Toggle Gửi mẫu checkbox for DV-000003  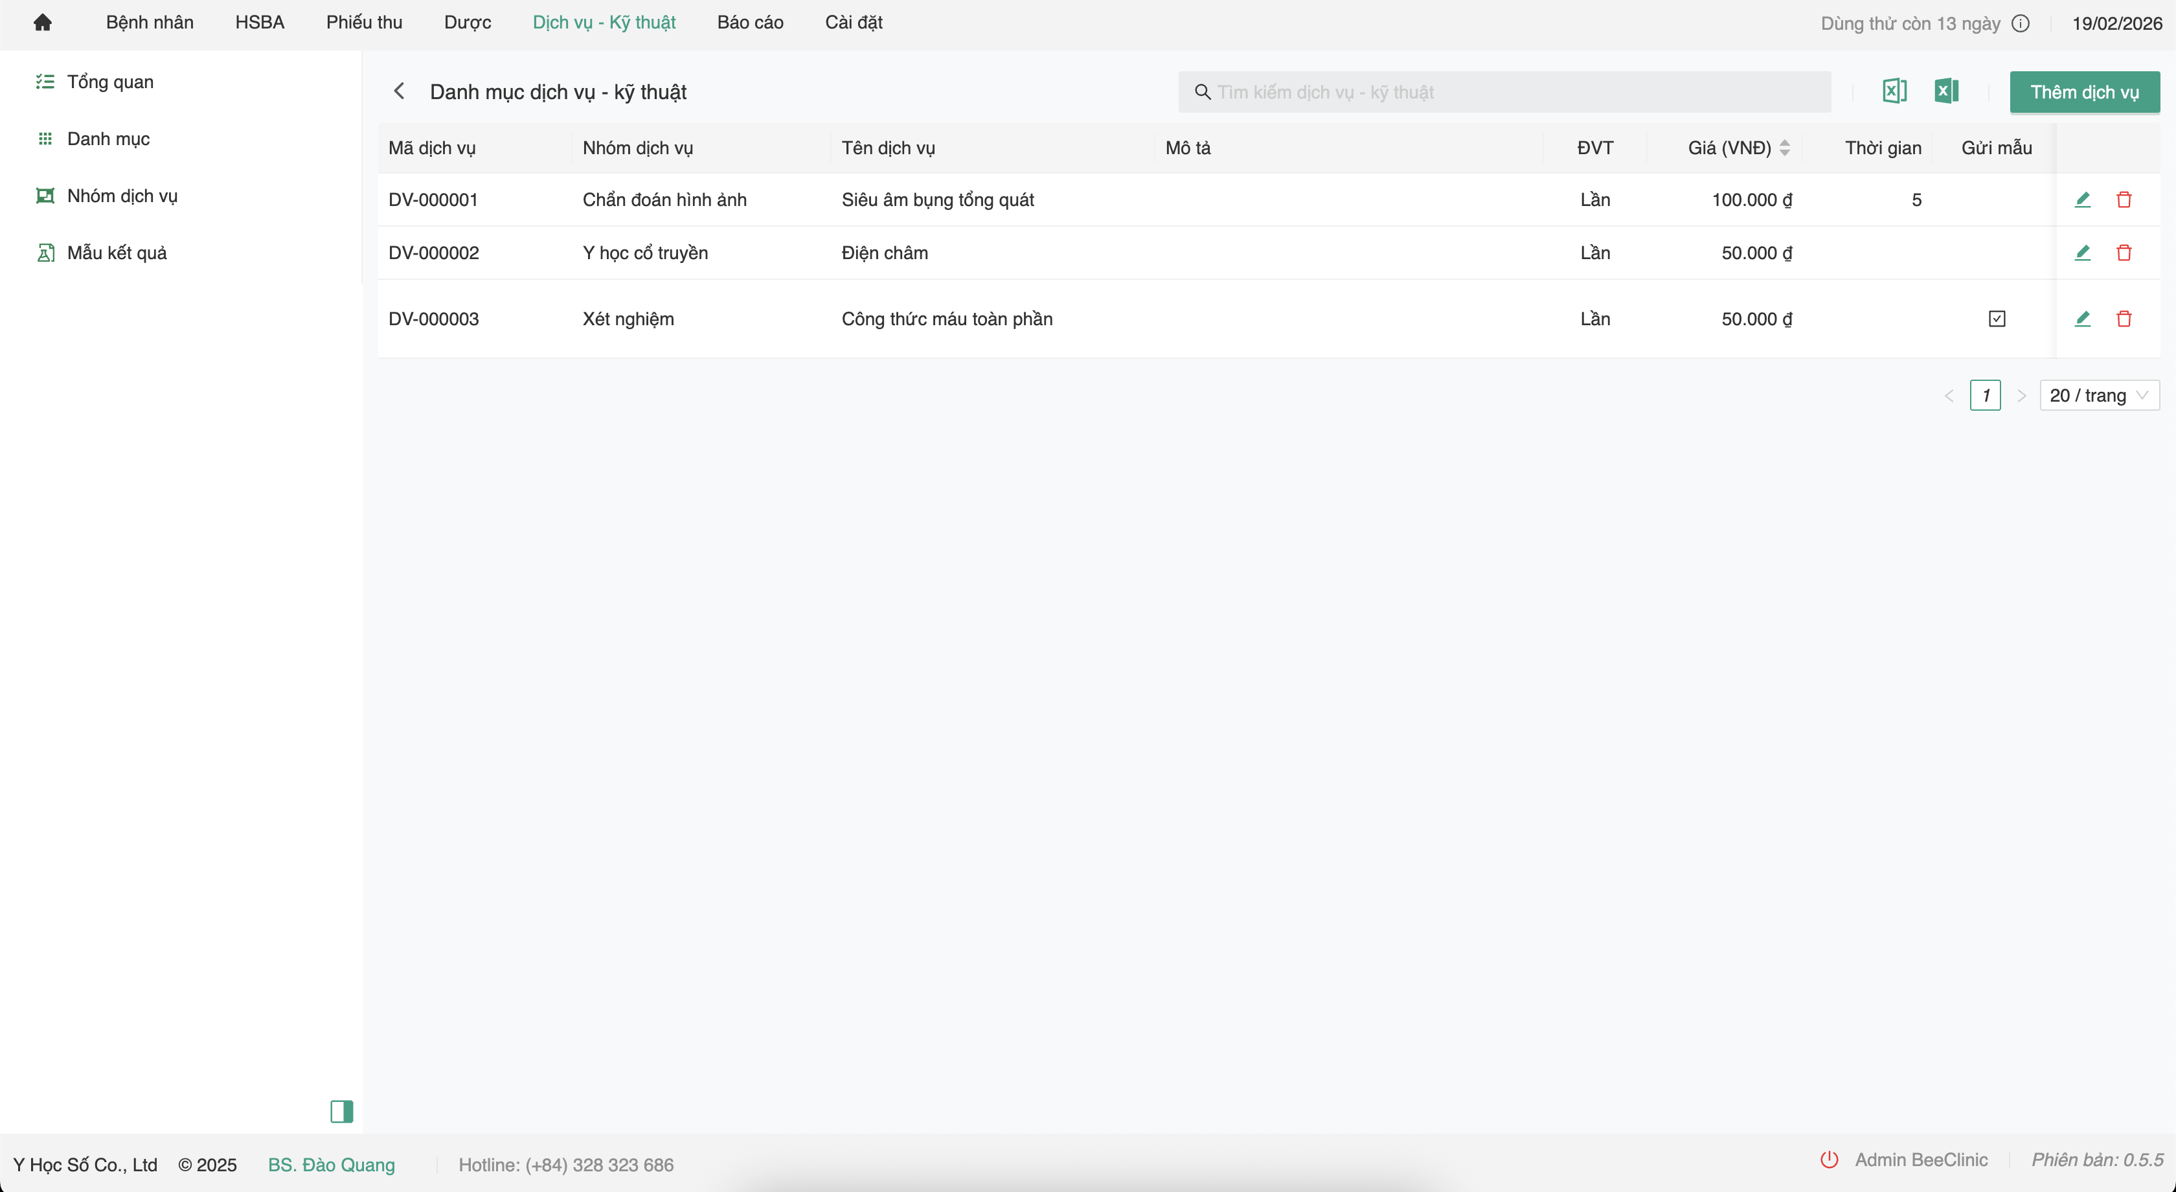click(1997, 319)
